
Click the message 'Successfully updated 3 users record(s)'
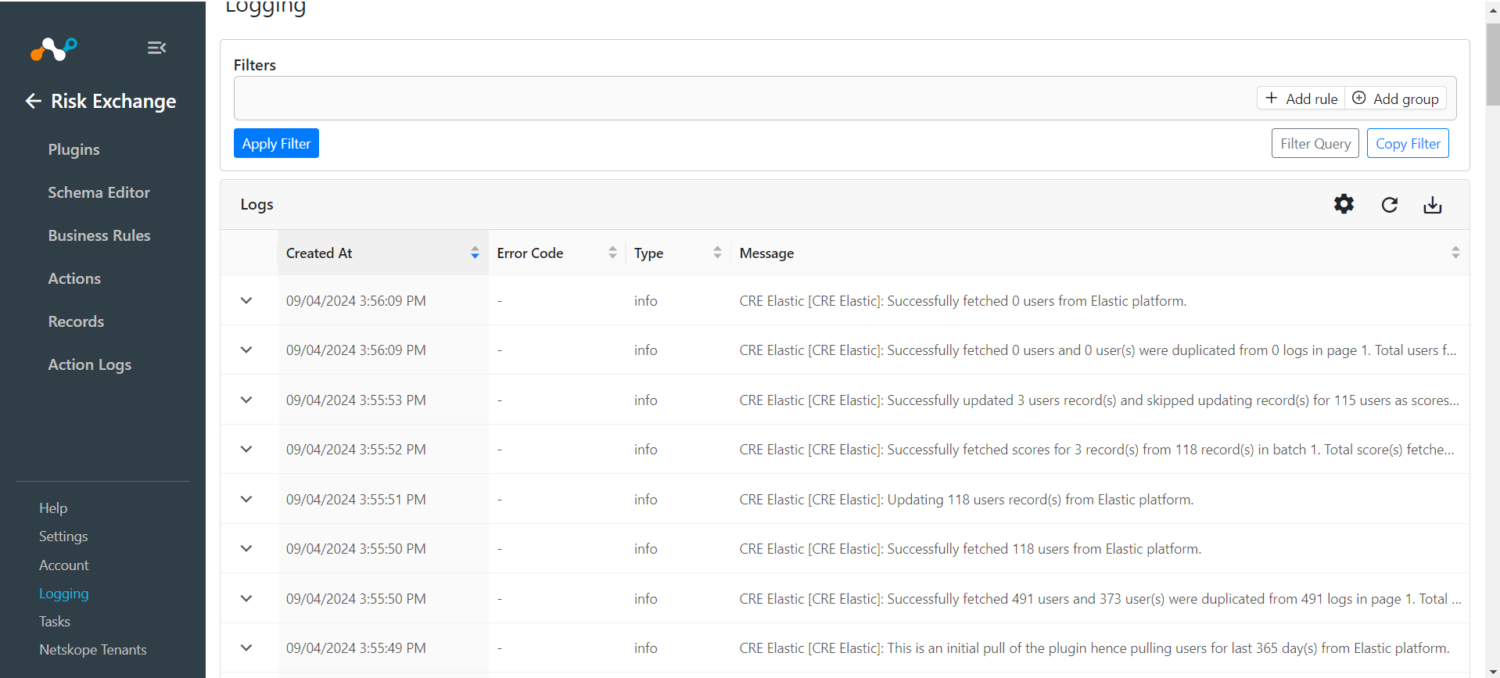pos(1099,400)
